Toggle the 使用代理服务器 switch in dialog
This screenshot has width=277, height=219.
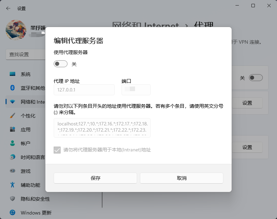(x=61, y=64)
